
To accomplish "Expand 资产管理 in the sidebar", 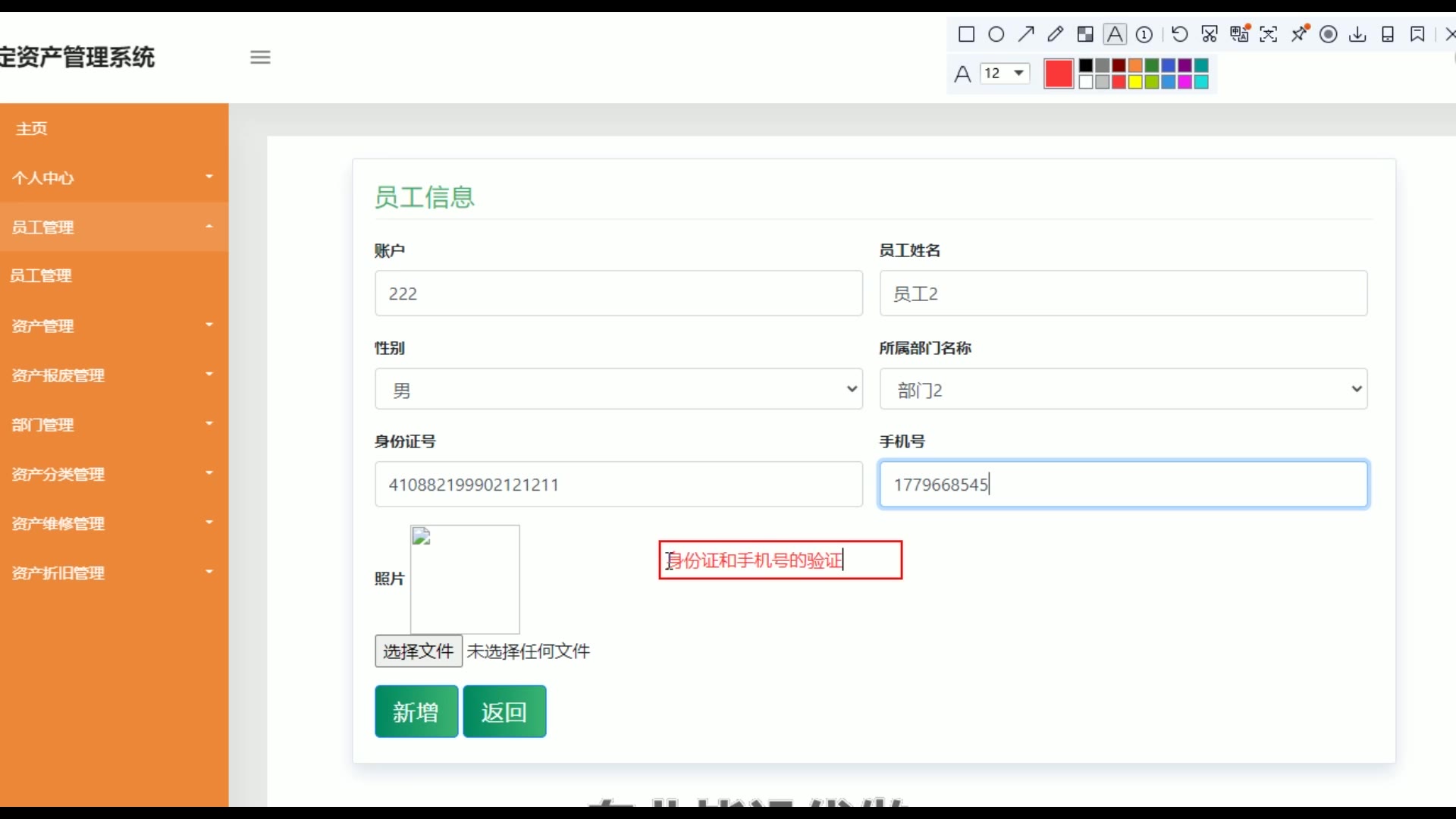I will click(114, 326).
